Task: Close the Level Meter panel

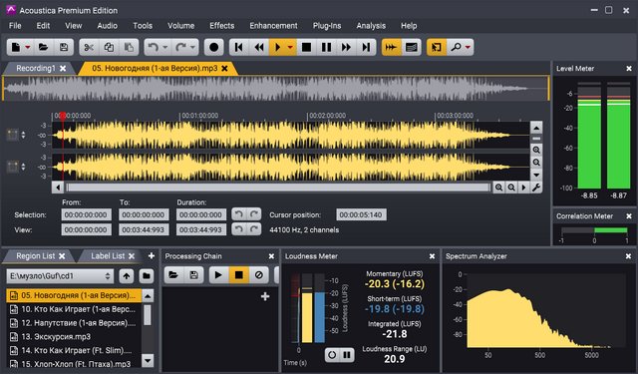Action: tap(629, 69)
